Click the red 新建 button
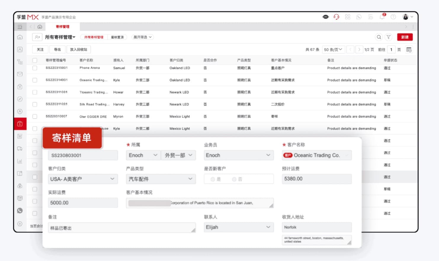Image resolution: width=439 pixels, height=261 pixels. [x=405, y=37]
